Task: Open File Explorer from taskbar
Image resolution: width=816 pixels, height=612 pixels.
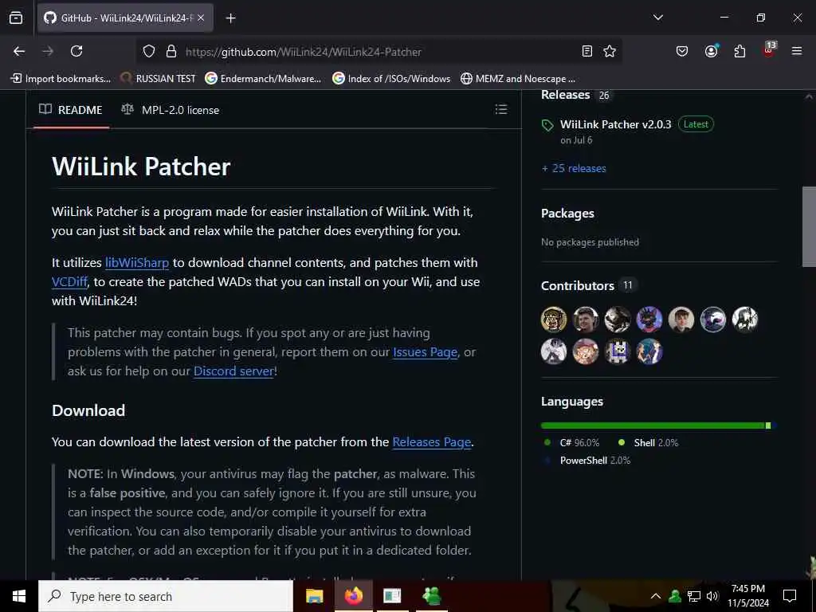Action: (314, 596)
